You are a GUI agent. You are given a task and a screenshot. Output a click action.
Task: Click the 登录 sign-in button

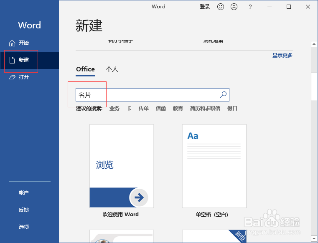(x=204, y=7)
